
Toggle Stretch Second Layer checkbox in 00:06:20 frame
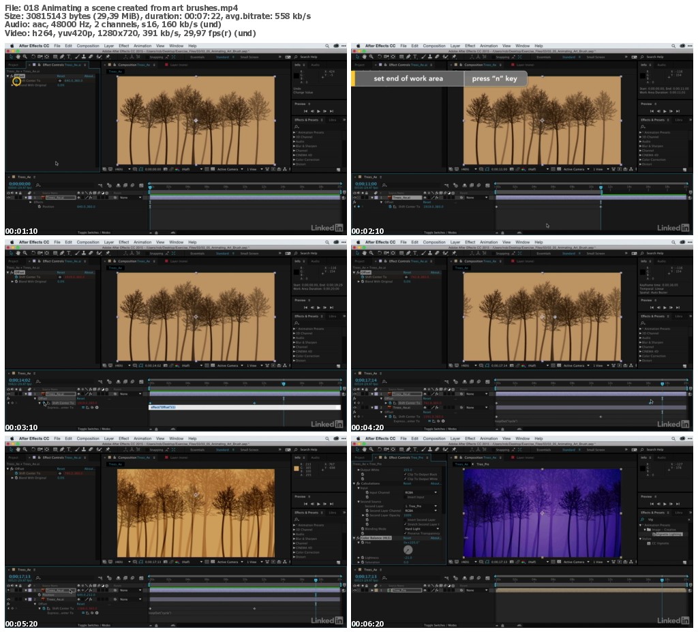click(405, 524)
